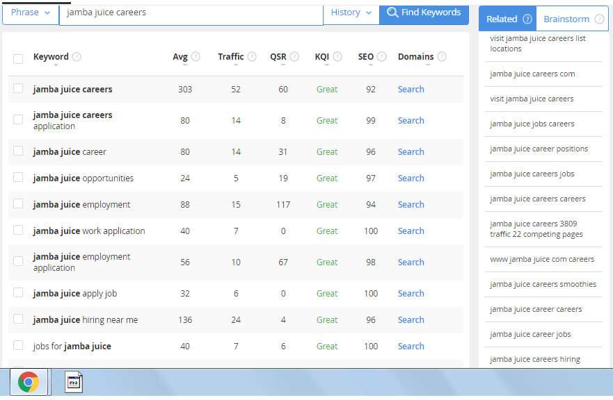Select the 'jobs for jamba juice' checkbox
Image resolution: width=613 pixels, height=400 pixels.
[18, 345]
